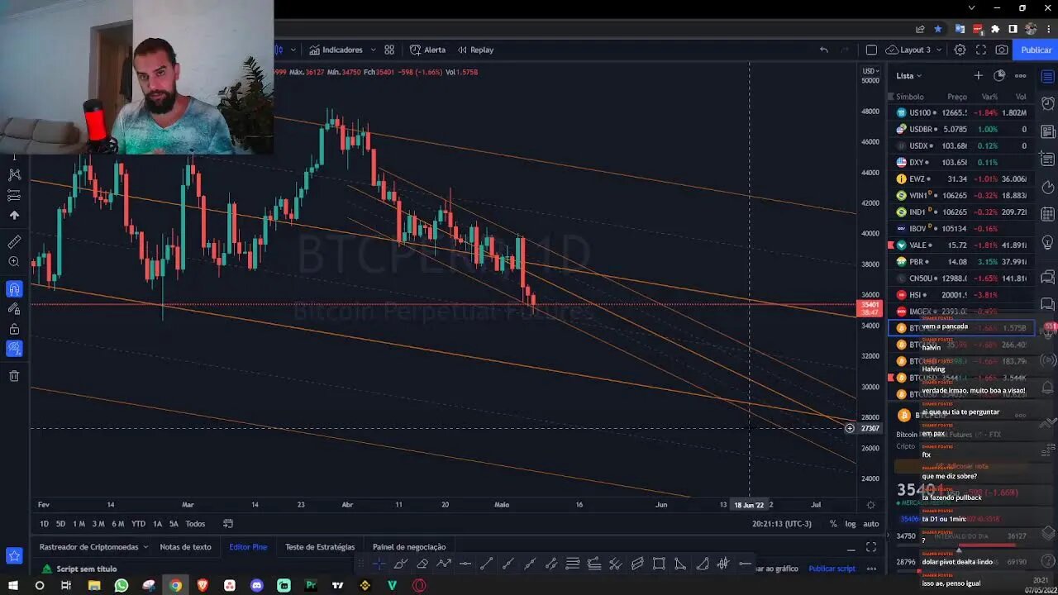Click the trash icon to remove drawings
The width and height of the screenshot is (1058, 595).
(14, 376)
